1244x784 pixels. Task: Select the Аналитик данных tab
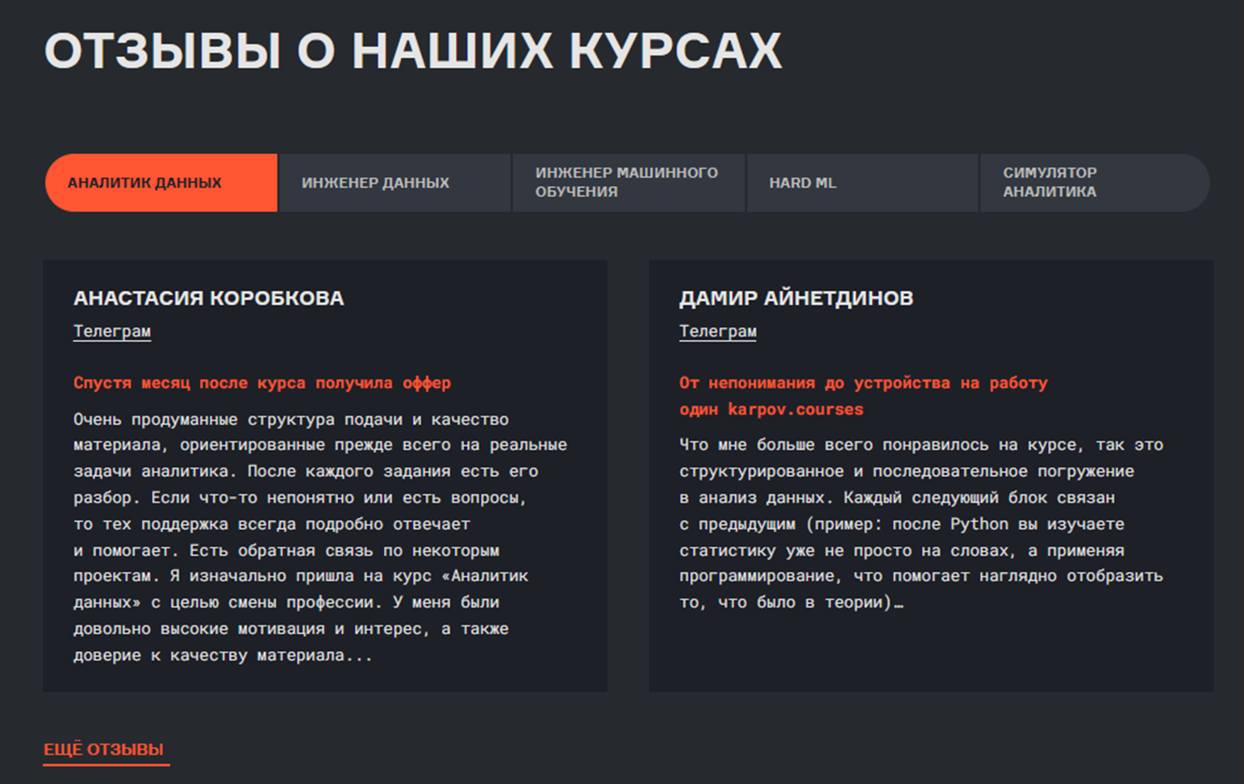point(161,183)
